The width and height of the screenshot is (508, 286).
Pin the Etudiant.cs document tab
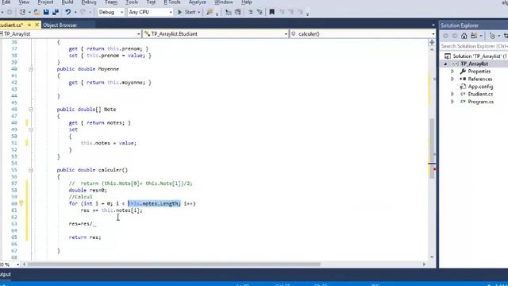pyautogui.click(x=29, y=25)
